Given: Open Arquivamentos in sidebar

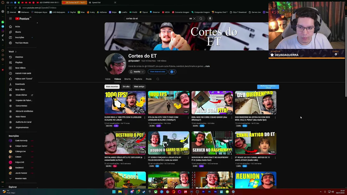Looking at the screenshot, I should pos(22,127).
